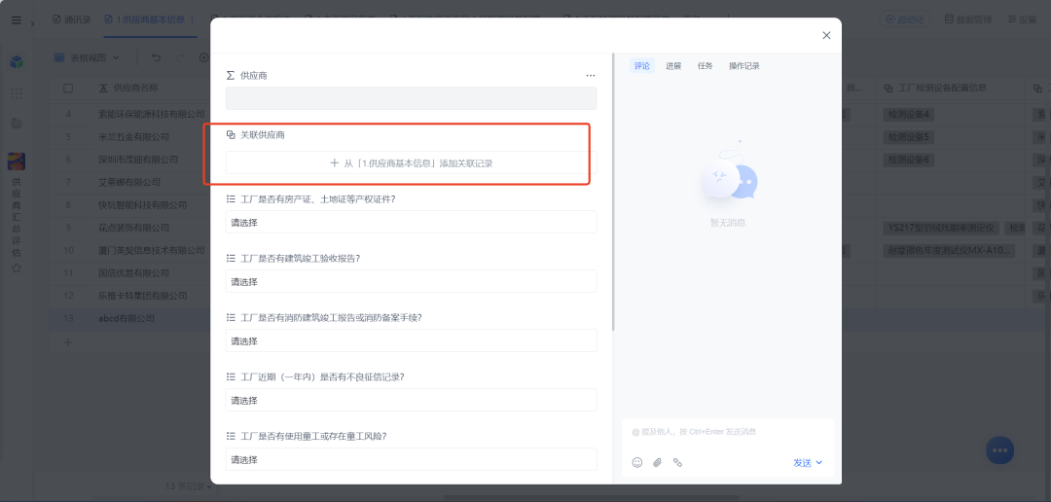Click the comment message input box
Image resolution: width=1051 pixels, height=502 pixels.
[728, 432]
